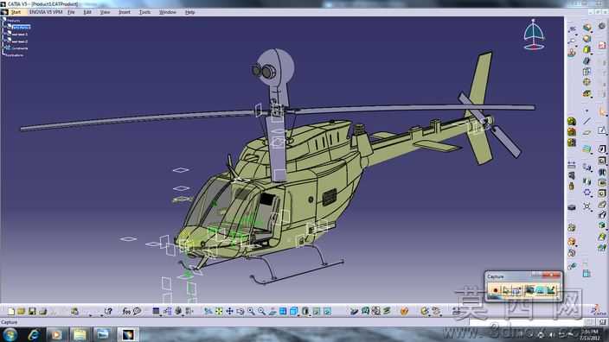Click the Zoom Out magnifier

pos(261,312)
